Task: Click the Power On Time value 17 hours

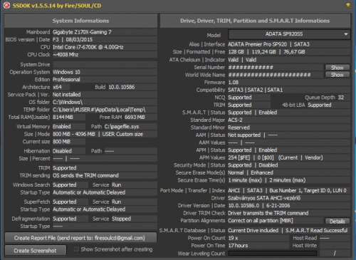Action: pyautogui.click(x=258, y=246)
